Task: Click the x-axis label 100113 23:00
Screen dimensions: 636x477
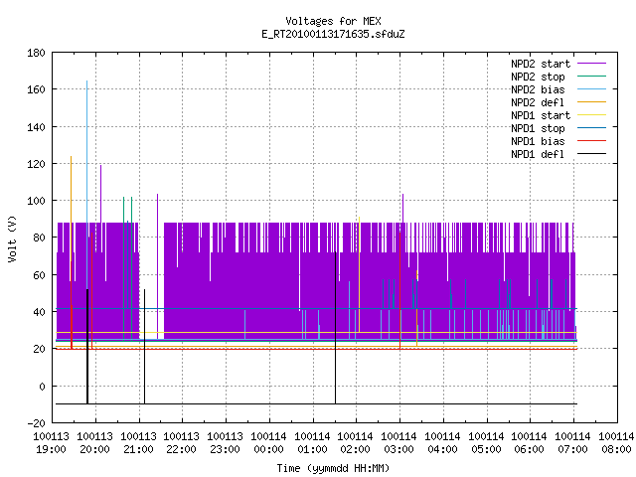Action: click(x=226, y=443)
